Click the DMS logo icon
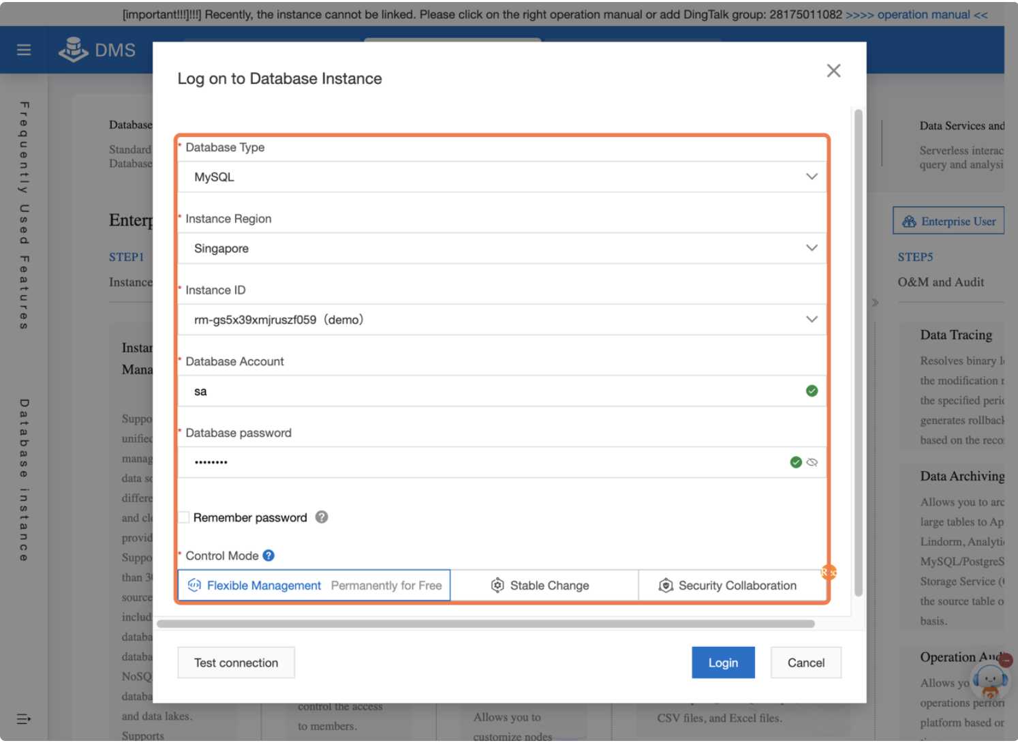 point(73,49)
